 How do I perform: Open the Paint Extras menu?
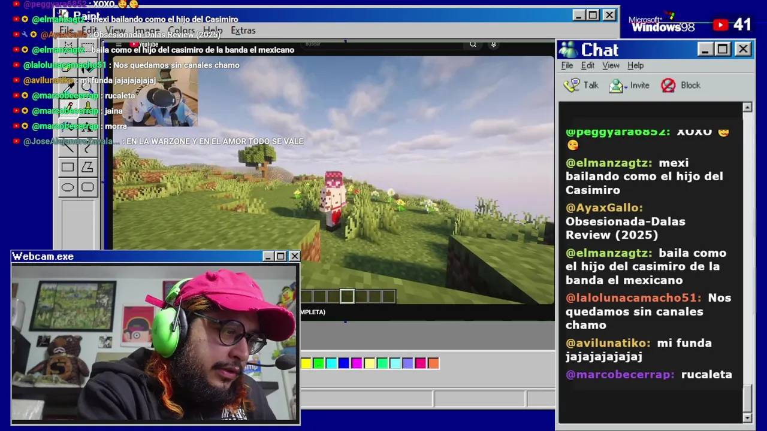point(243,31)
